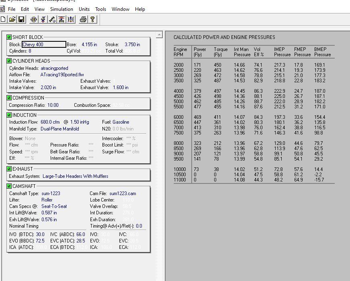Screen dimensions: 350x281
Task: Toggle the CAMSHAFT checkbox
Action: click(x=9, y=186)
